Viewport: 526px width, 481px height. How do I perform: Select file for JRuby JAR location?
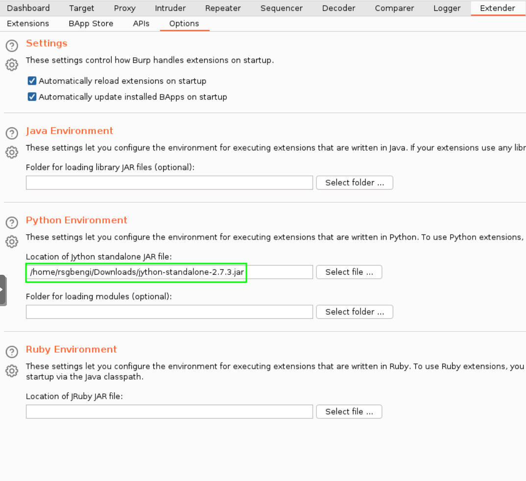tap(349, 412)
